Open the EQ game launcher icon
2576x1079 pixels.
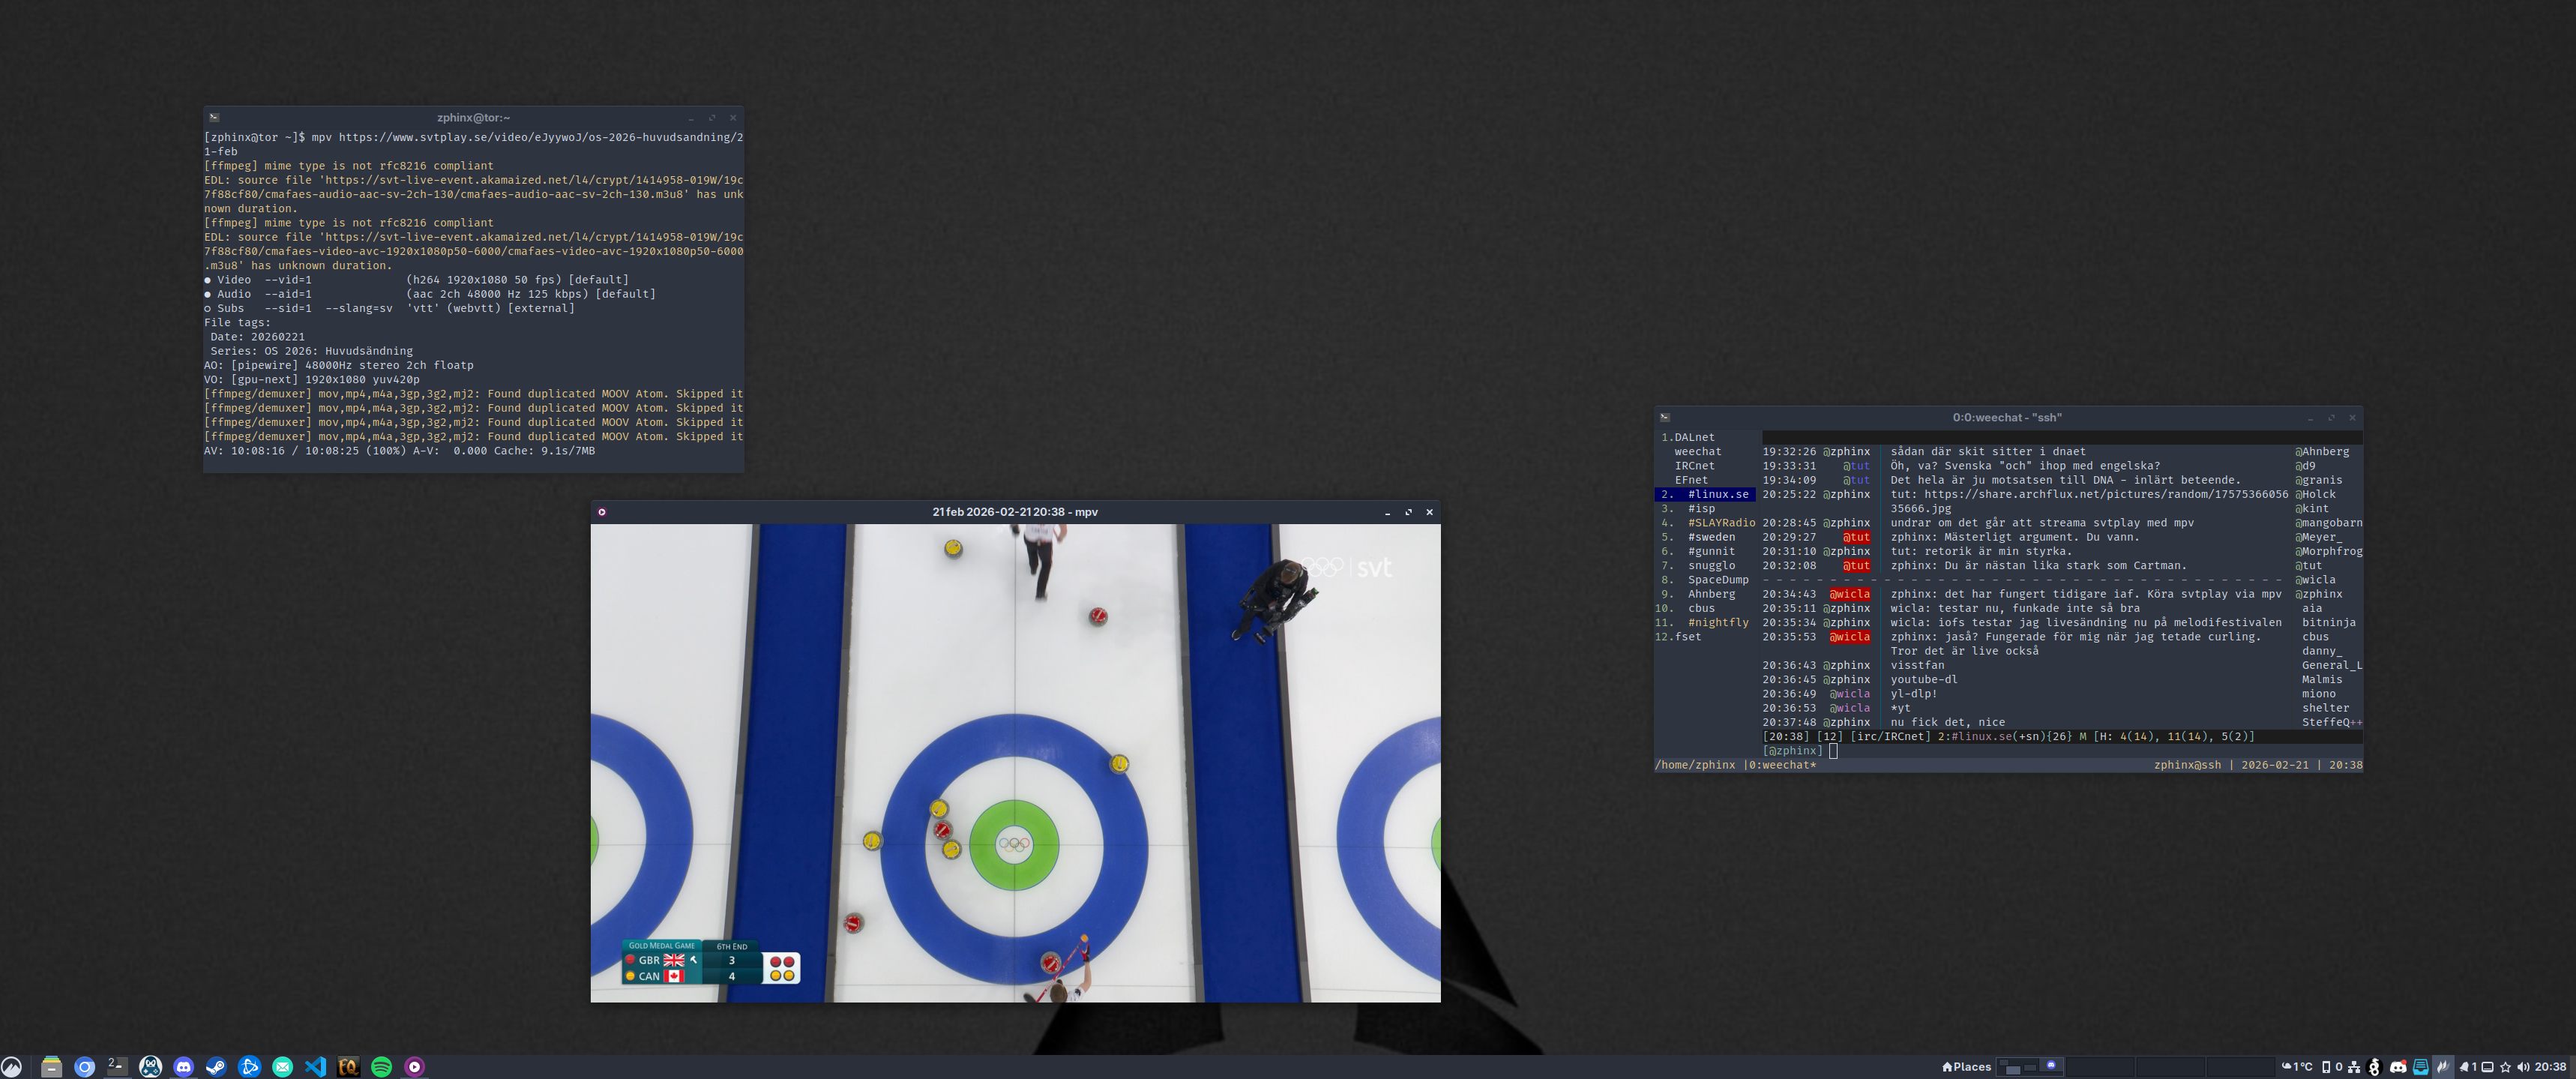[348, 1067]
